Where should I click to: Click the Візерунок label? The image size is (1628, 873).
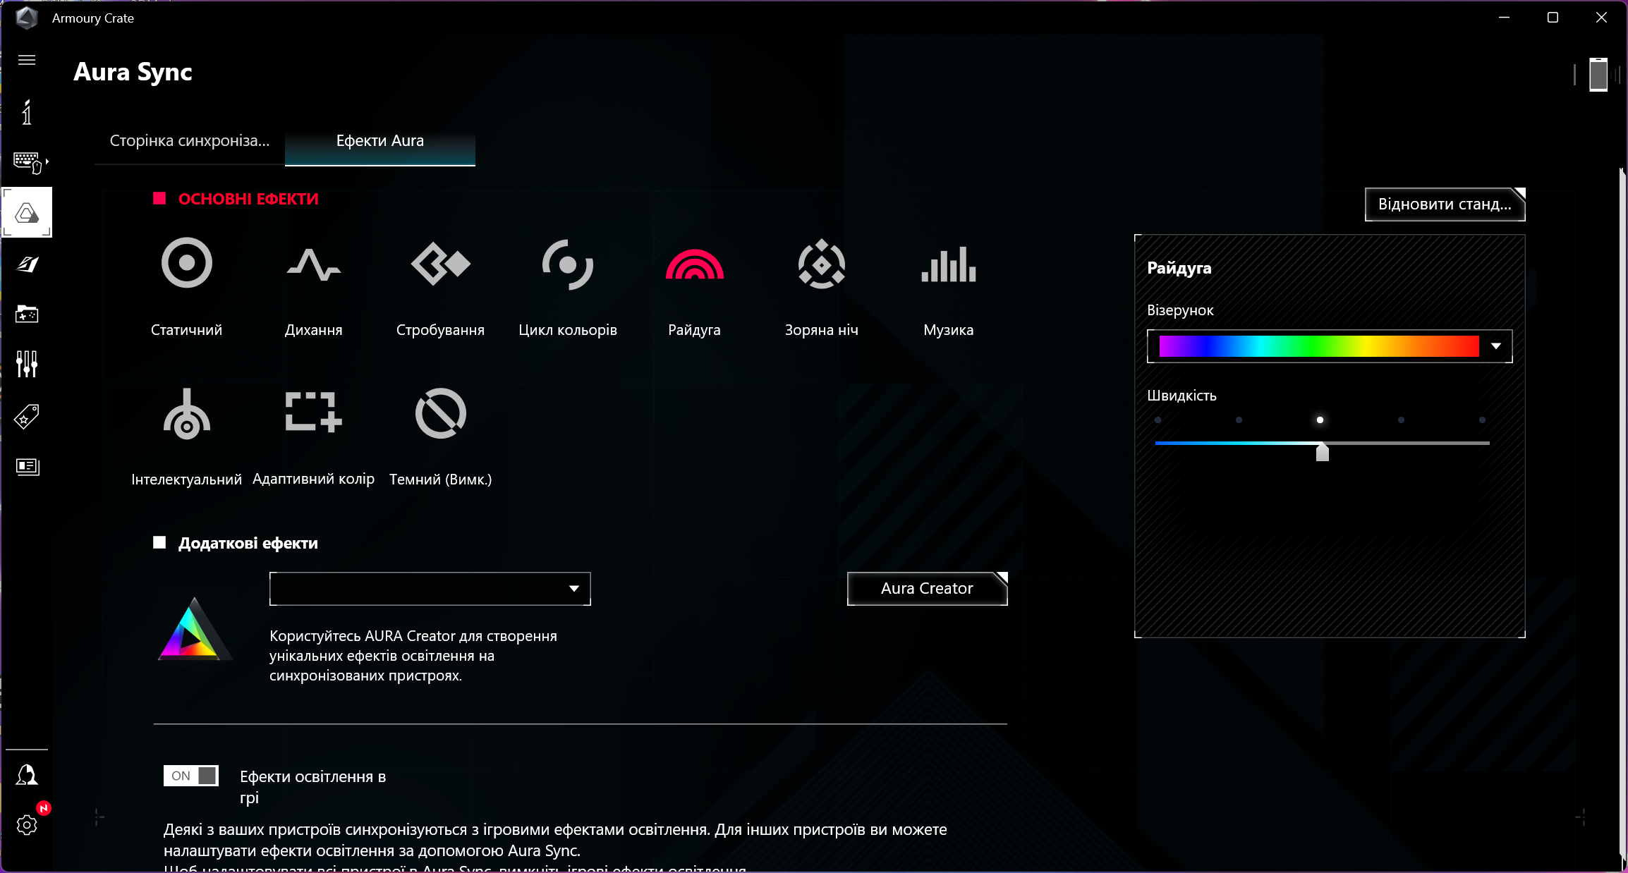[x=1180, y=310]
